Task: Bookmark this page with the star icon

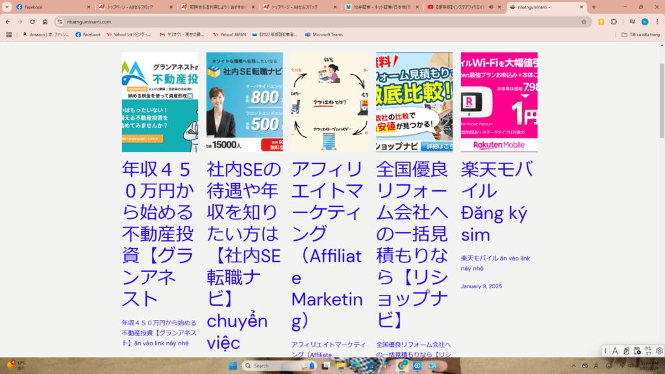Action: [584, 21]
